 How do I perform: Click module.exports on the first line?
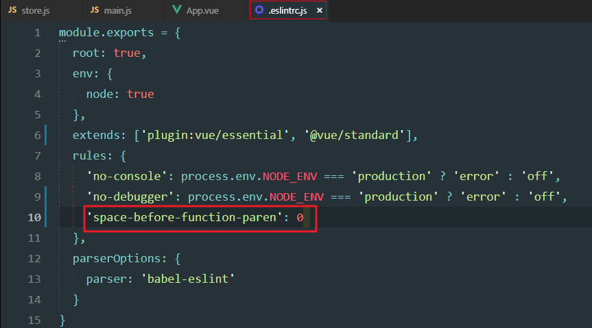(103, 33)
